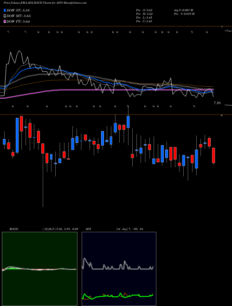Image resolution: width=232 pixels, height=306 pixels.
Task: Open the dark blue ADX indicator chart
Action: tap(119, 269)
